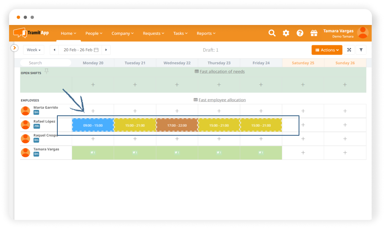385x229 pixels.
Task: Click the help question mark icon
Action: [300, 33]
